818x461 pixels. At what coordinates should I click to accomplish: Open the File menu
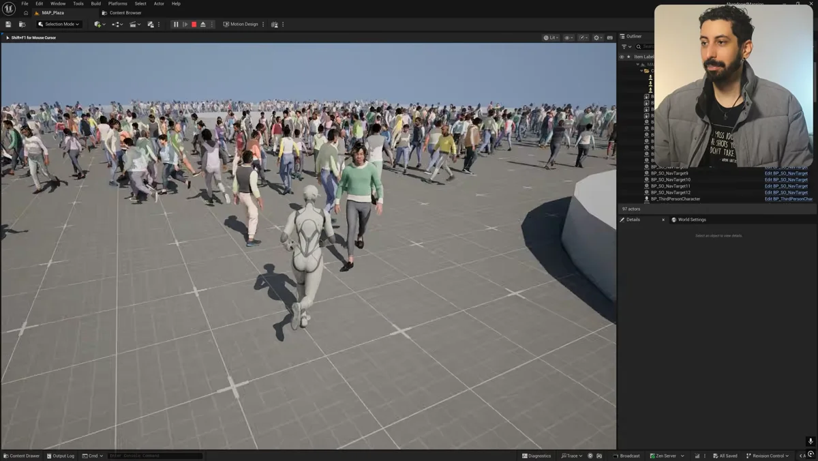click(25, 3)
